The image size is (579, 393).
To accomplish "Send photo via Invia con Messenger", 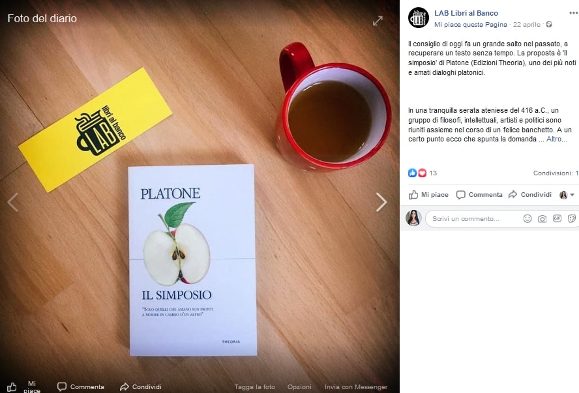I will tap(356, 386).
